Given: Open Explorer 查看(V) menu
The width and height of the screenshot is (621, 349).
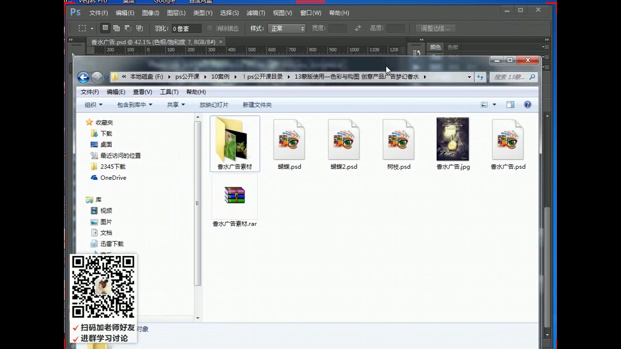Looking at the screenshot, I should [x=143, y=92].
